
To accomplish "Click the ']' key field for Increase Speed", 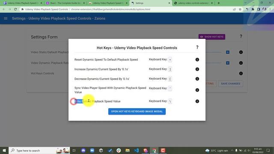I will [x=170, y=69].
